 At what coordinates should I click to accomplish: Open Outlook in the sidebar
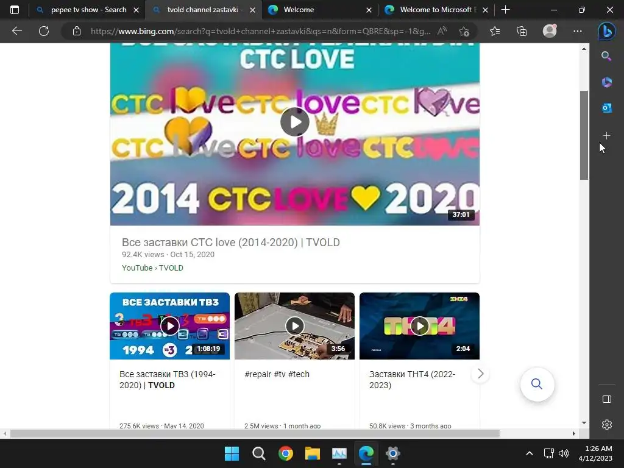[606, 108]
